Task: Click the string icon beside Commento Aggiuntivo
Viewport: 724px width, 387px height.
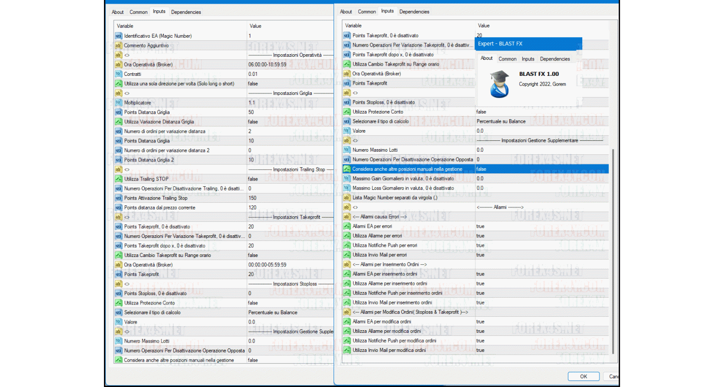Action: [x=118, y=45]
